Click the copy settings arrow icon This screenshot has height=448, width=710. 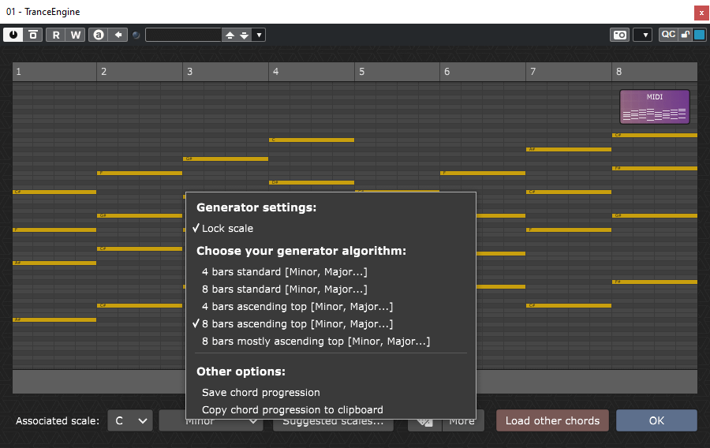[118, 35]
